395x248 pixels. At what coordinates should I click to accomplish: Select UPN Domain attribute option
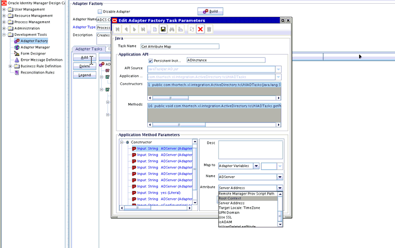[x=248, y=213]
